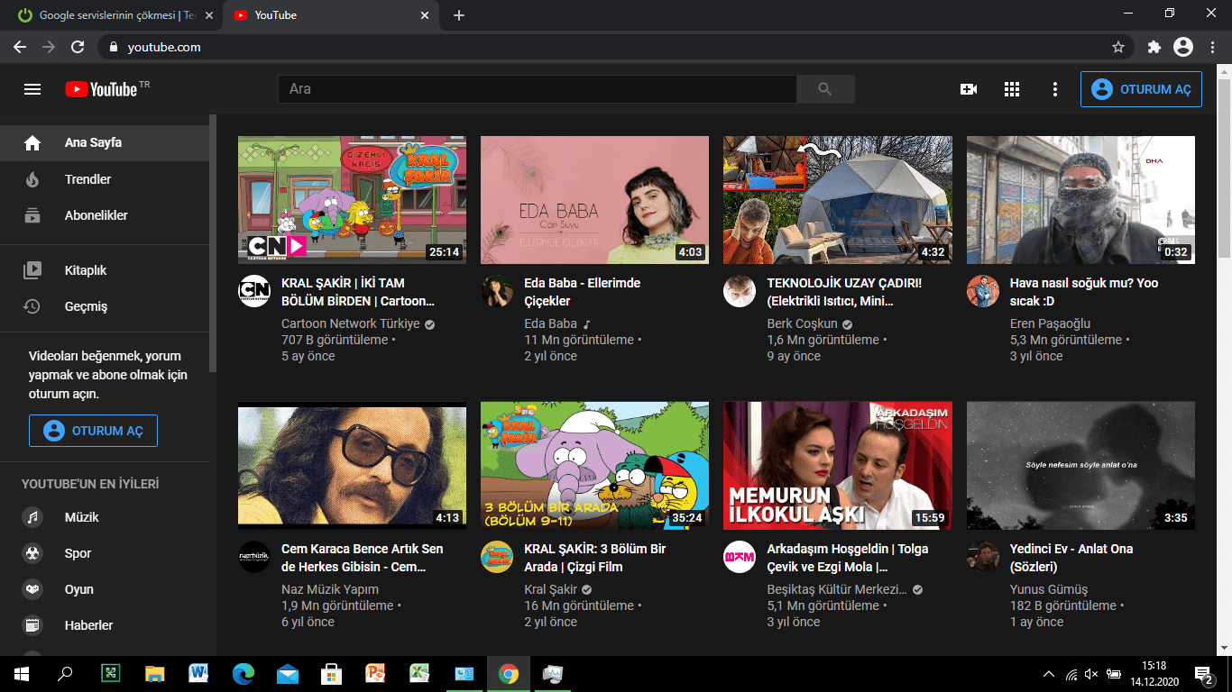Click the OTURUM AÇ button in header
This screenshot has height=692, width=1232.
[x=1141, y=89]
